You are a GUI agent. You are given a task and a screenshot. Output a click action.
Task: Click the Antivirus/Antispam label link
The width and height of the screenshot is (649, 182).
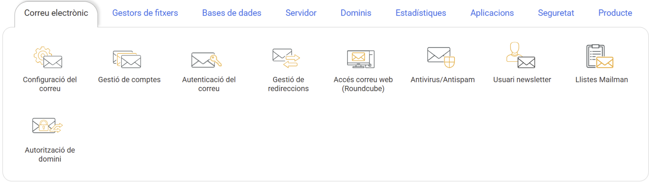(x=443, y=80)
